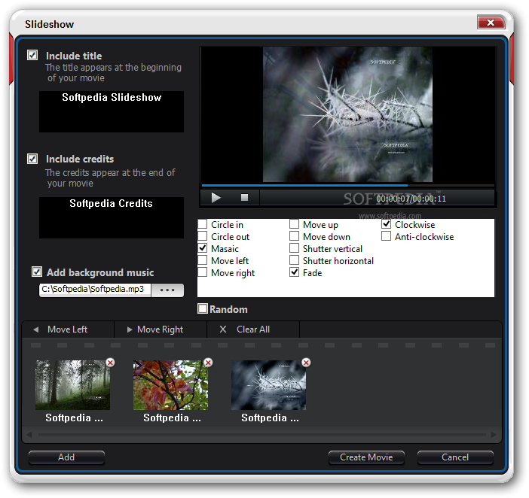Stop the slideshow preview

245,198
